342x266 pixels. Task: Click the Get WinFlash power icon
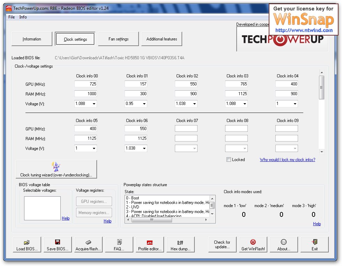point(253,242)
